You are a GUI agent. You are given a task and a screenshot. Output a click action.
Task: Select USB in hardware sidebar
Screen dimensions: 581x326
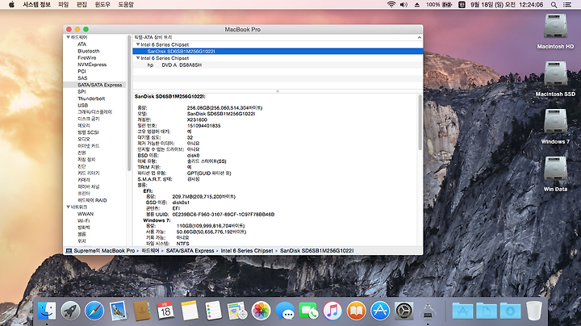tap(82, 105)
